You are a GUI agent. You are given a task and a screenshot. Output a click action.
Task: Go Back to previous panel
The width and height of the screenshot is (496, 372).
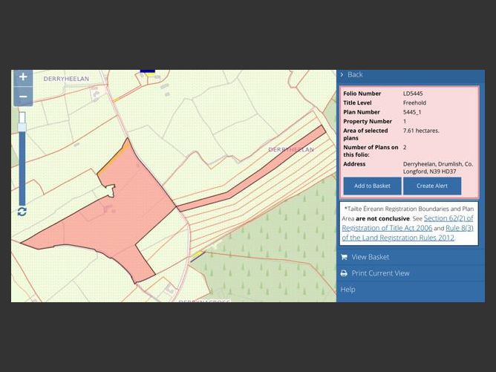pos(355,74)
